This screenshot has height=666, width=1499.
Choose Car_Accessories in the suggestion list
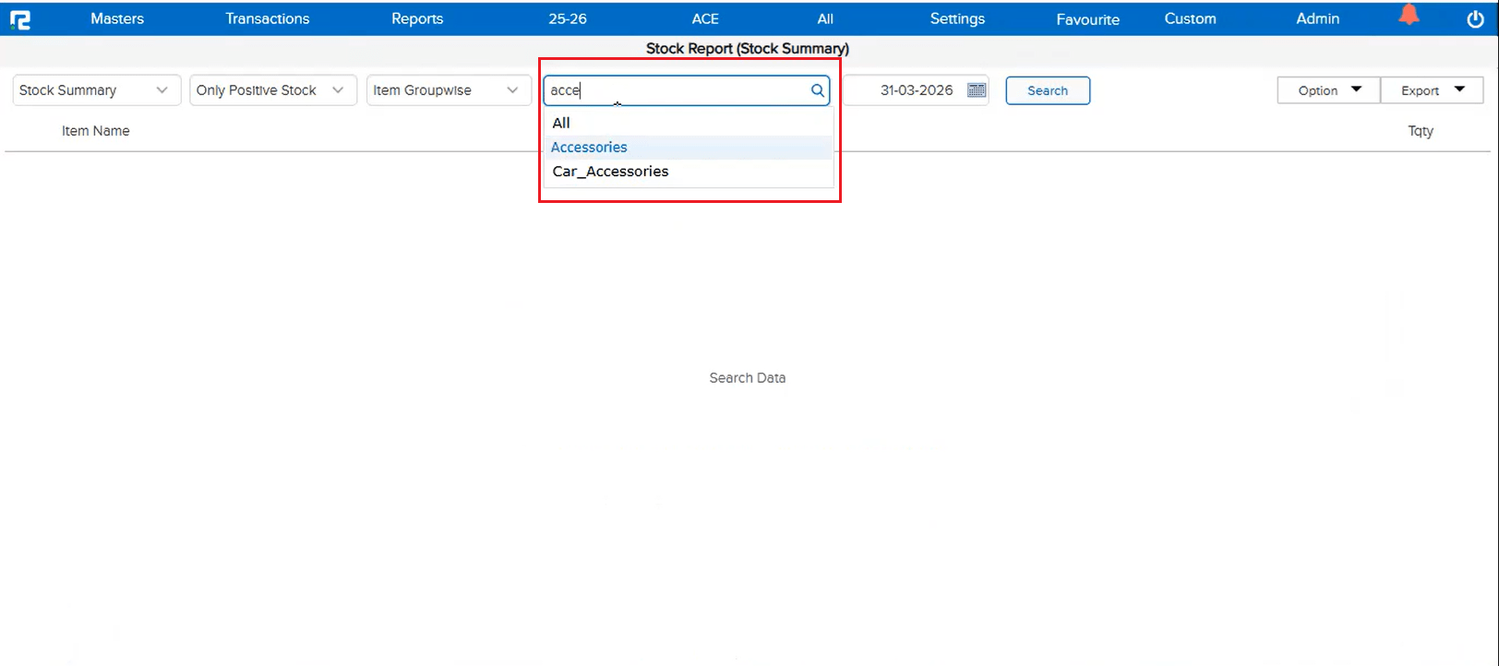pyautogui.click(x=610, y=172)
